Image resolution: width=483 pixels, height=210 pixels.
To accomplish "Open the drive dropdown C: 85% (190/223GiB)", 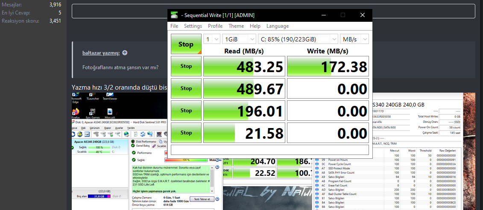I will 298,39.
